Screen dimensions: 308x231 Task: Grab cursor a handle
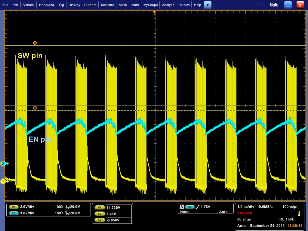tap(35, 43)
